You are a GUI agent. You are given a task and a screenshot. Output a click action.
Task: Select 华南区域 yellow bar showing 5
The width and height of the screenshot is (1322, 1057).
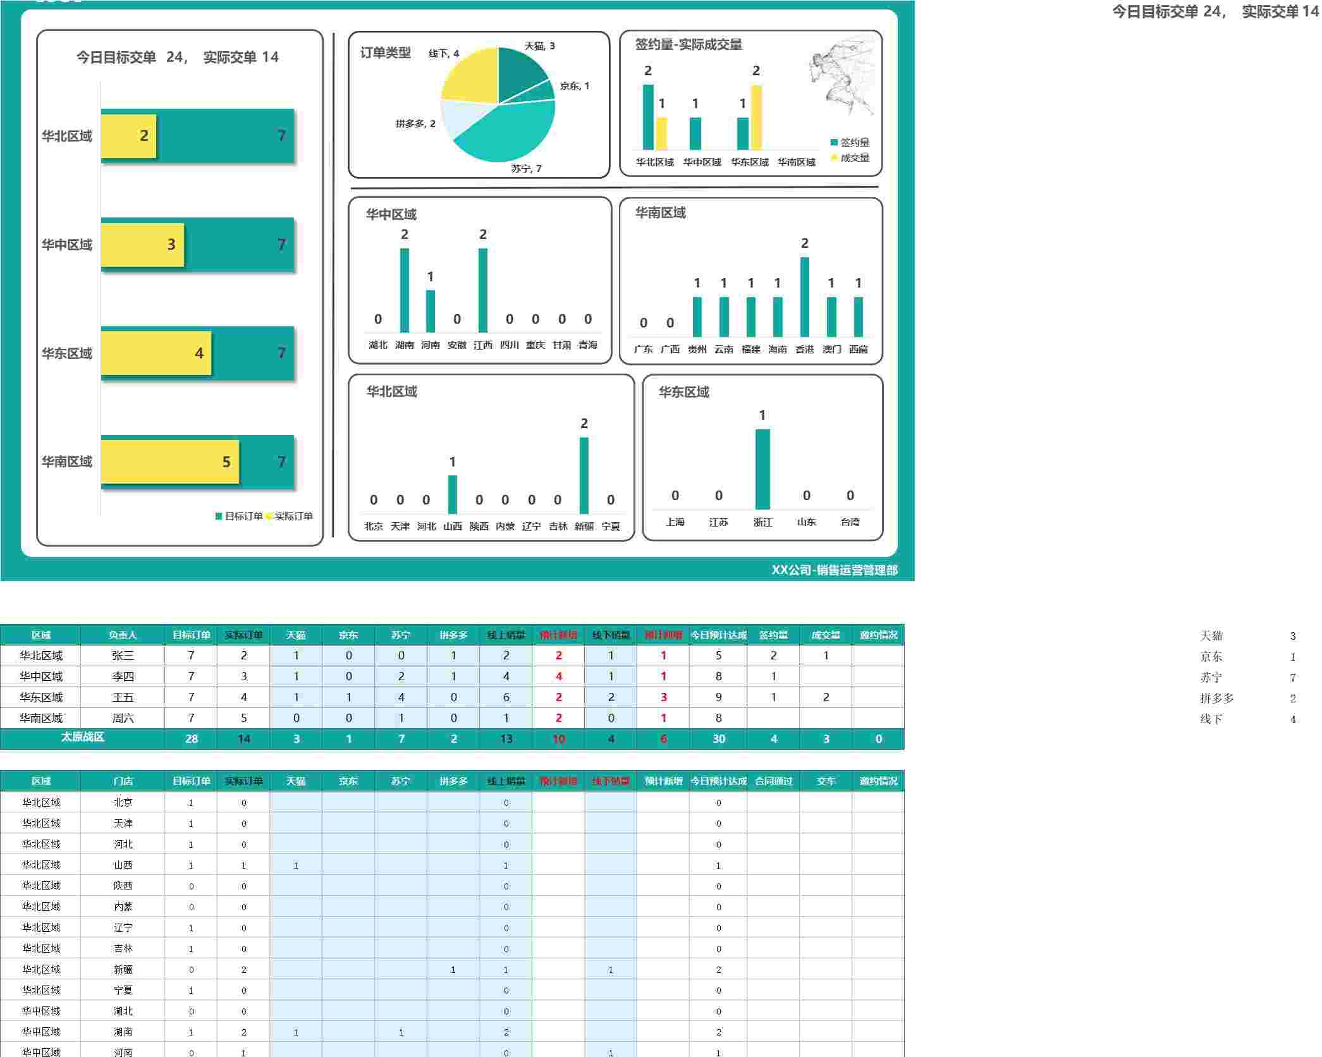169,461
